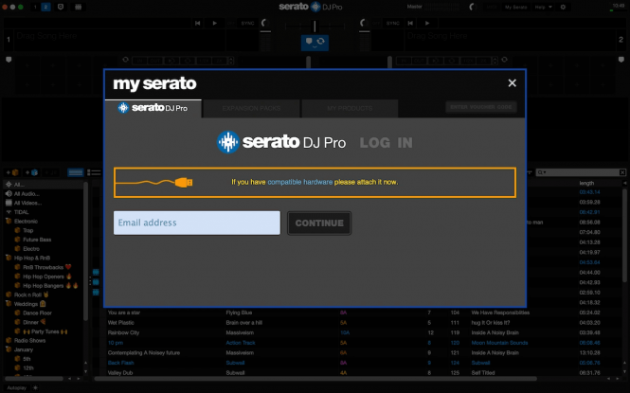Image resolution: width=630 pixels, height=393 pixels.
Task: Switch to the 2-deck layout button
Action: coord(45,7)
